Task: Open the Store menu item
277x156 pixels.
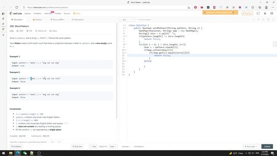Action: pyautogui.click(x=77, y=13)
